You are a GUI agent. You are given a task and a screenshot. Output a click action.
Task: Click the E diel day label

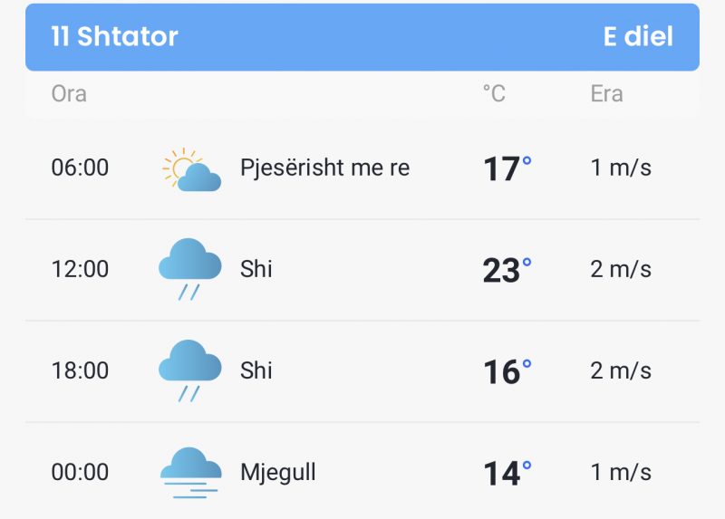[638, 36]
